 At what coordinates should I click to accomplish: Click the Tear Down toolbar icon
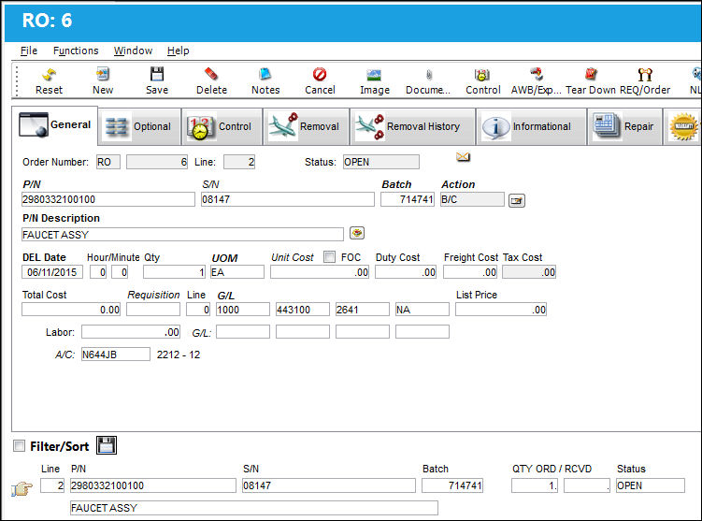591,75
